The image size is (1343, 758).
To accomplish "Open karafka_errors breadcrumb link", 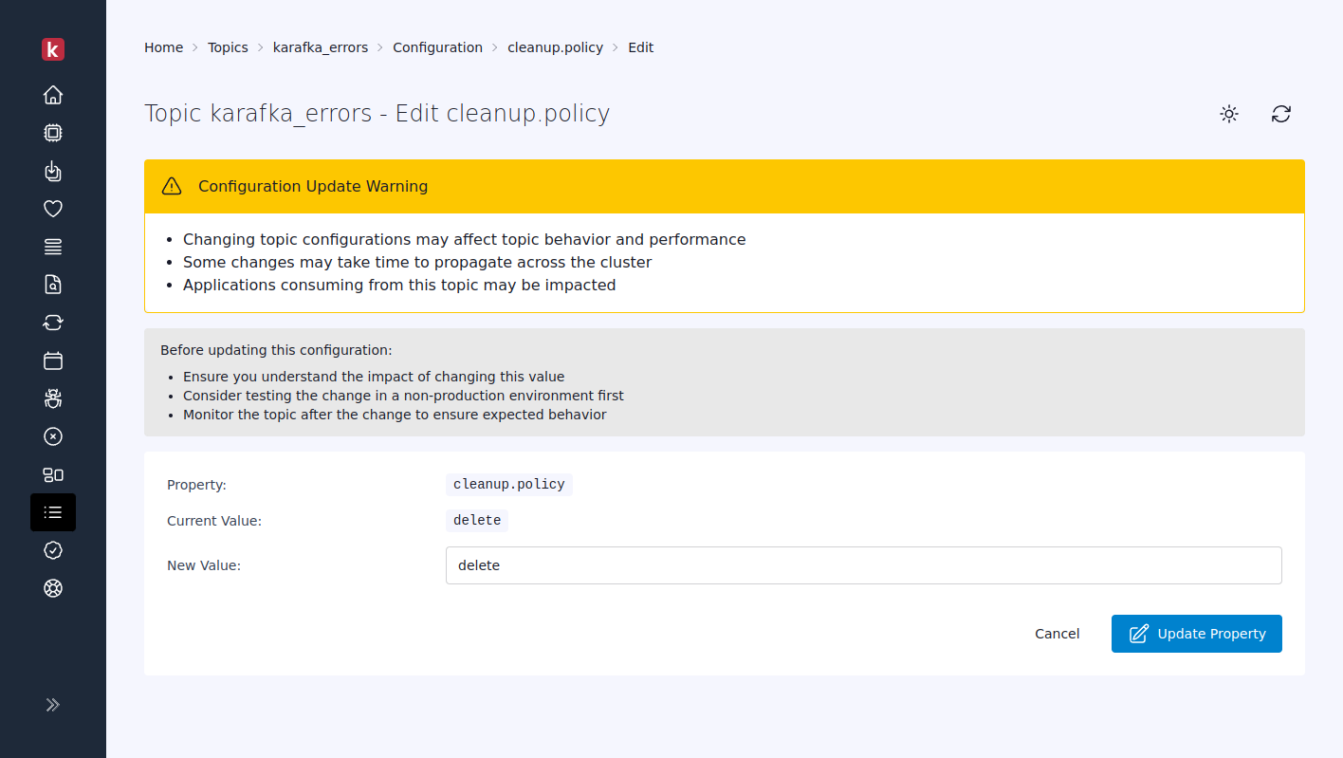I will [x=321, y=46].
